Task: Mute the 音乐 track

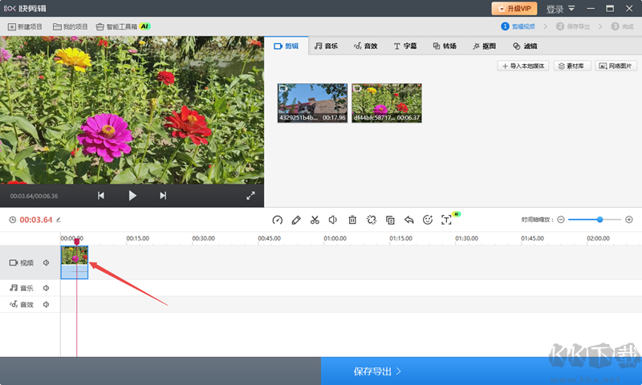Action: [47, 288]
